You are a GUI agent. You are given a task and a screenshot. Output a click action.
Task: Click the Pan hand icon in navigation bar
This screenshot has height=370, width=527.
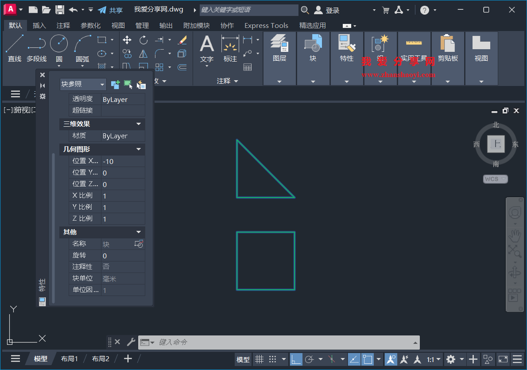[x=515, y=236]
